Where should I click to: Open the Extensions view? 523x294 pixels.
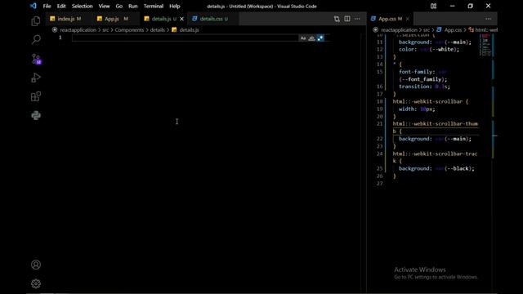(36, 96)
